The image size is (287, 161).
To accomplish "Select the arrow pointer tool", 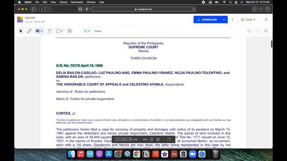I will point(21,31).
